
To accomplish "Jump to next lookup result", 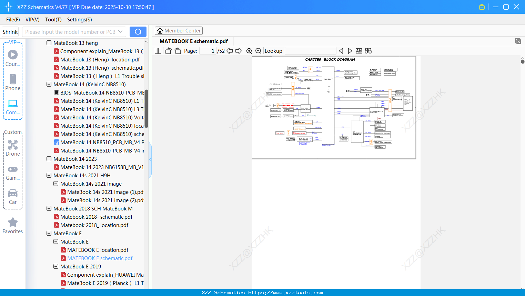I will [350, 51].
